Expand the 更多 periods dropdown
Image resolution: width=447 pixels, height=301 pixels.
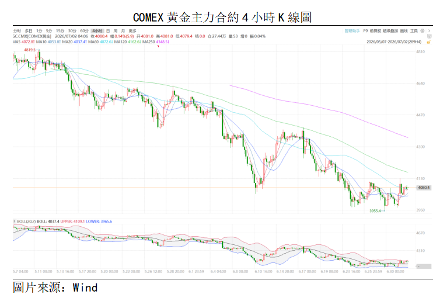click(x=132, y=30)
